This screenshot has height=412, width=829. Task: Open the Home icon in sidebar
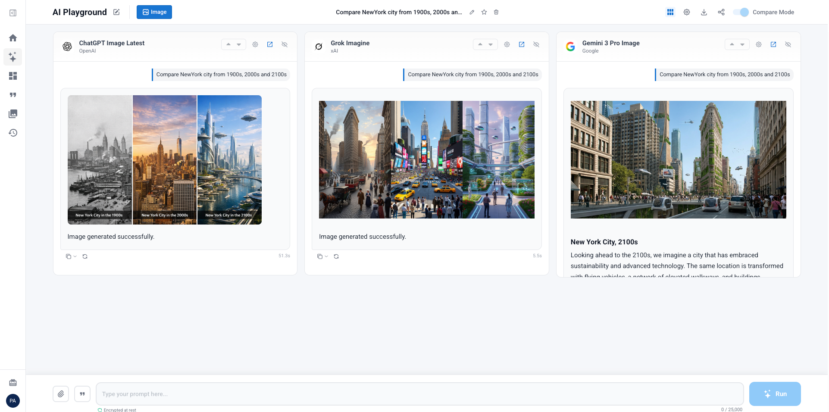pyautogui.click(x=13, y=38)
